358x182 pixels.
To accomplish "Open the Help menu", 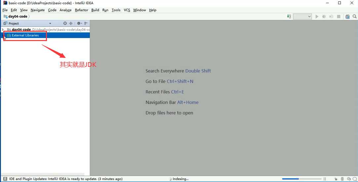I will pos(153,10).
